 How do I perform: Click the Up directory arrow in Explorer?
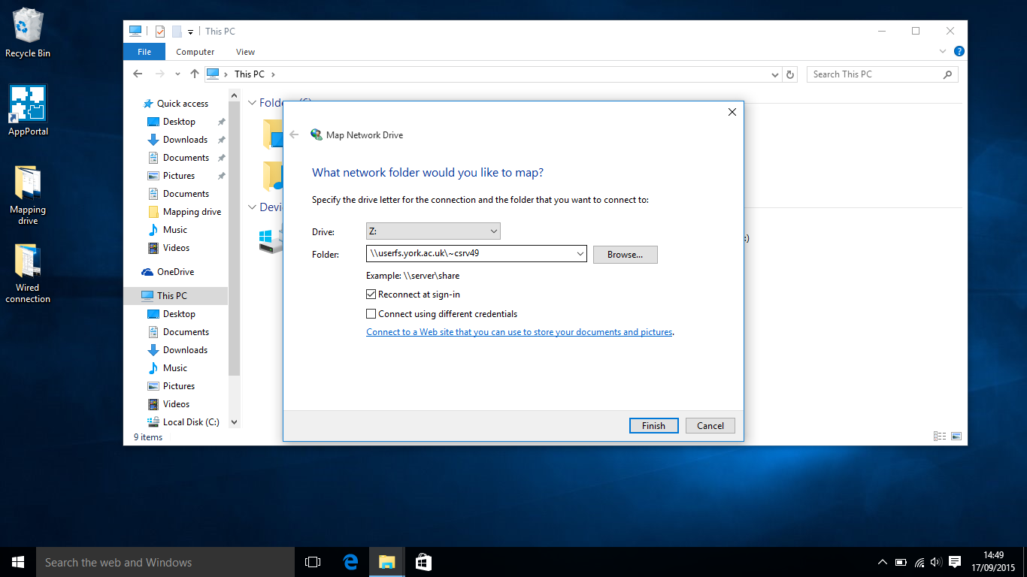[195, 74]
